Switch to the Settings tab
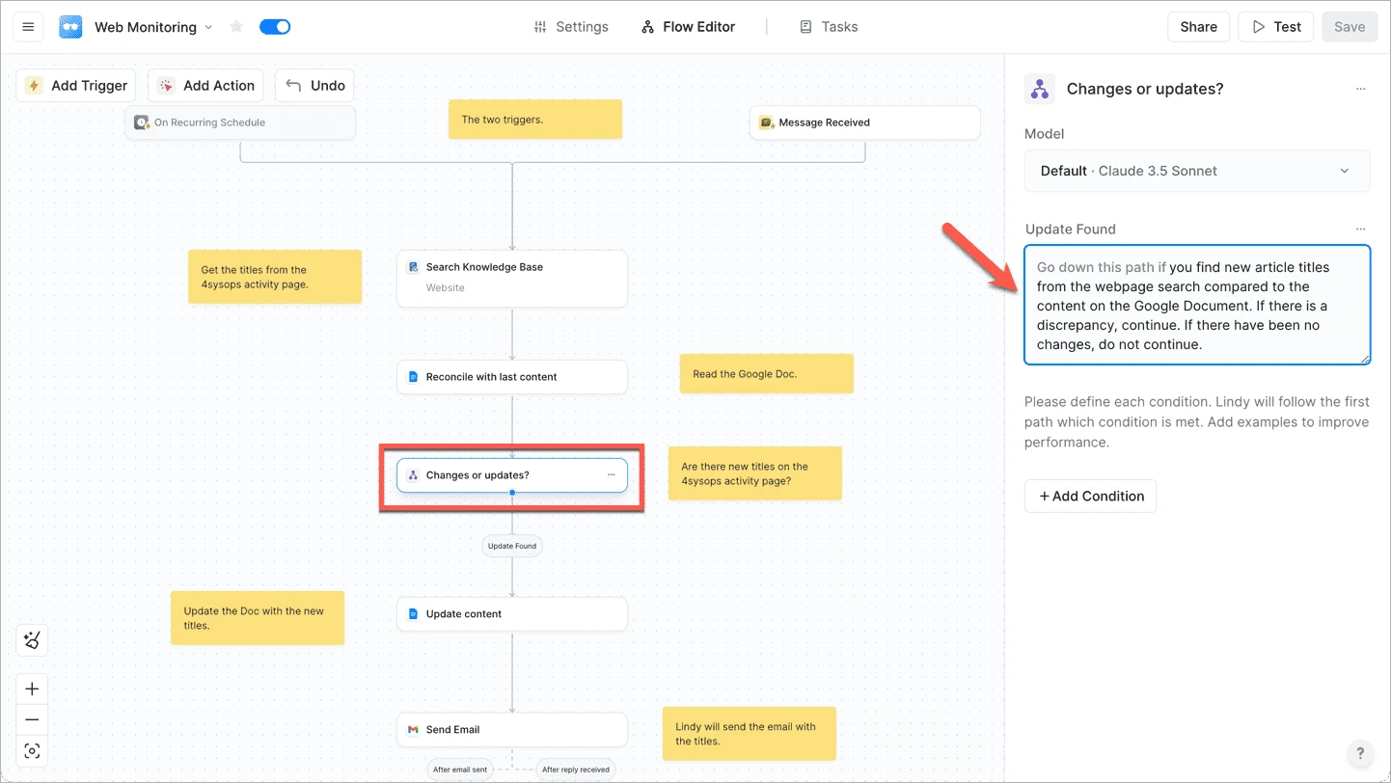Screen dimensions: 1391x783 coord(571,26)
